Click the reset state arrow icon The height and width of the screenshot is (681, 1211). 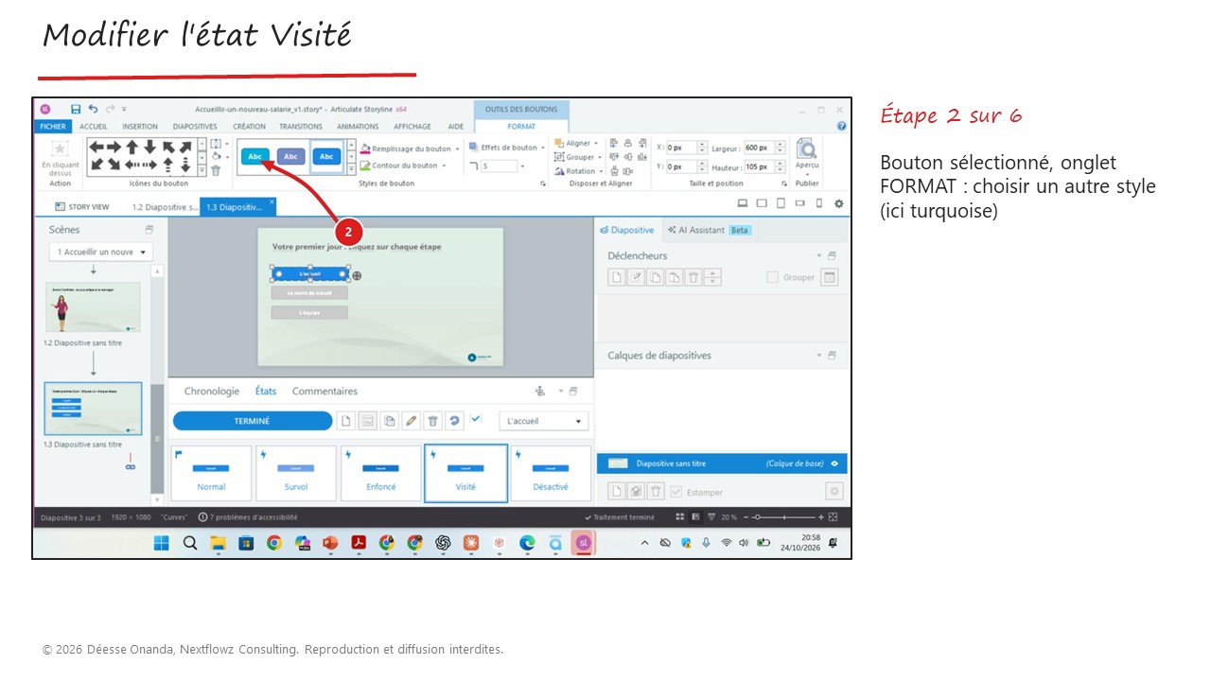point(454,421)
